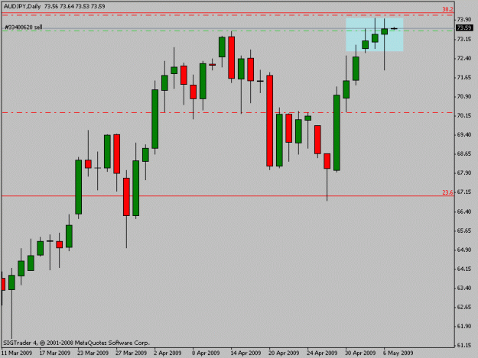Image resolution: width=478 pixels, height=358 pixels.
Task: Click the 38.2 Fibonacci level label
Action: [447, 9]
